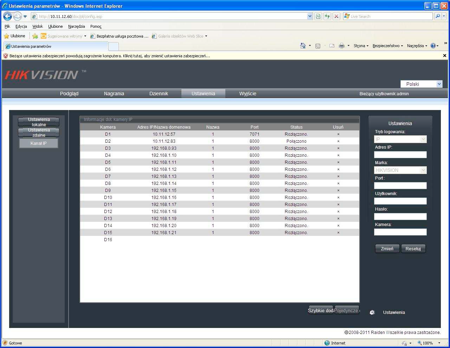Focus the Użytkownik input field
This screenshot has width=450, height=348.
(x=400, y=201)
